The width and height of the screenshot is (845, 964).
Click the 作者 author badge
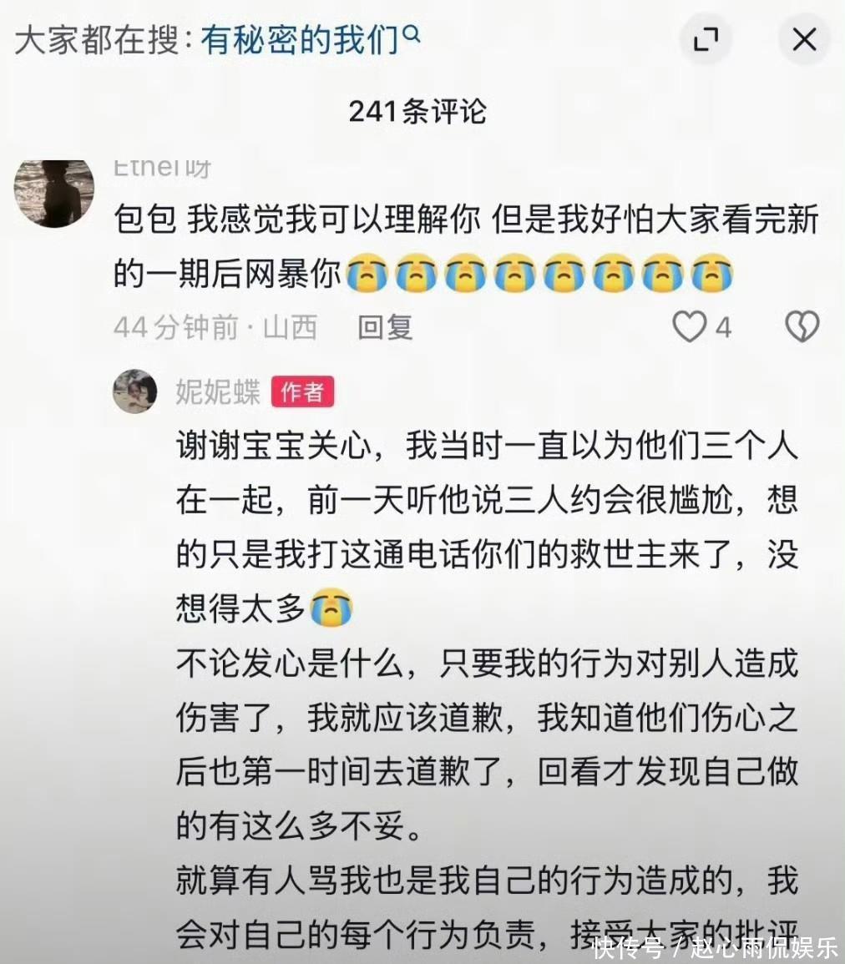pos(302,391)
